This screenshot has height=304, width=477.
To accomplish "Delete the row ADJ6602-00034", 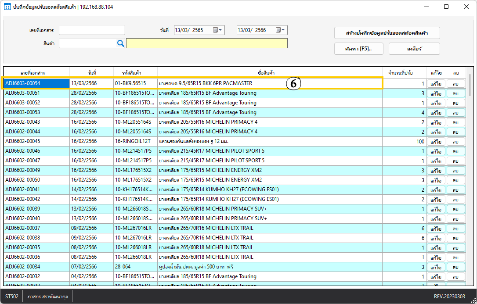I will point(455,267).
